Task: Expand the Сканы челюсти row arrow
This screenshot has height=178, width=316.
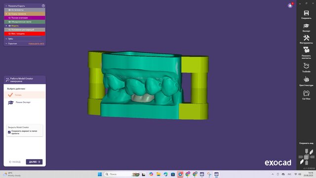Action: 6,14
